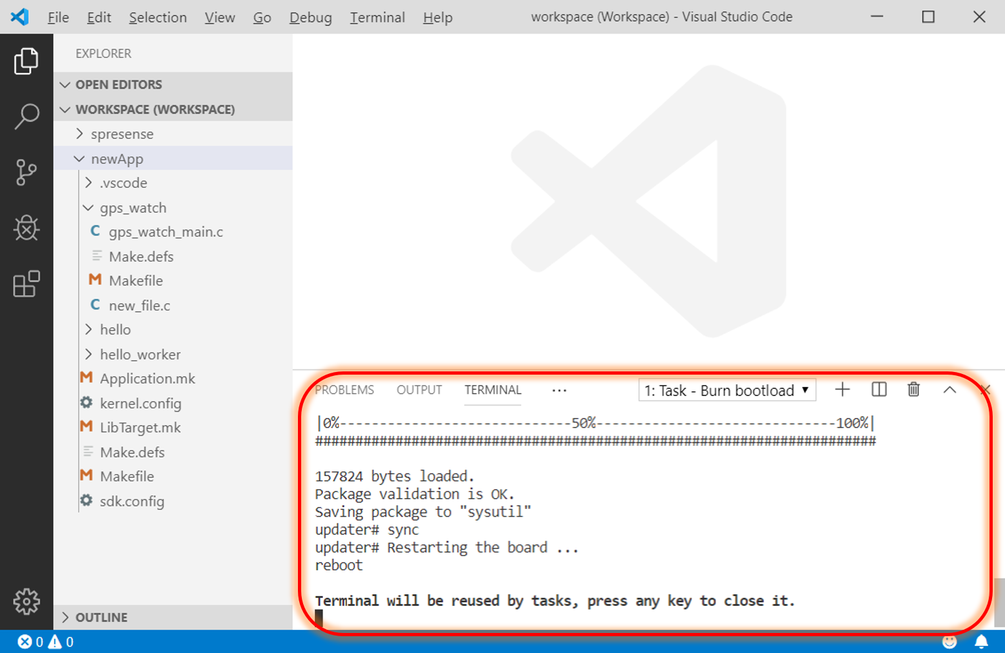The image size is (1005, 653).
Task: Open gps_watch_main.c from the explorer
Action: tap(165, 231)
